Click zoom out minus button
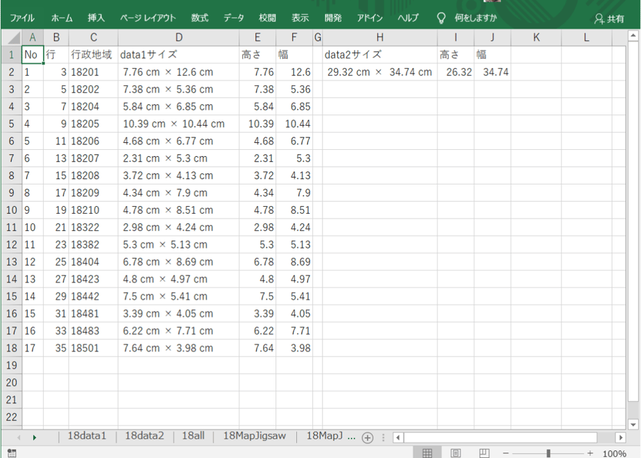Viewport: 641px width, 458px height. 506,453
